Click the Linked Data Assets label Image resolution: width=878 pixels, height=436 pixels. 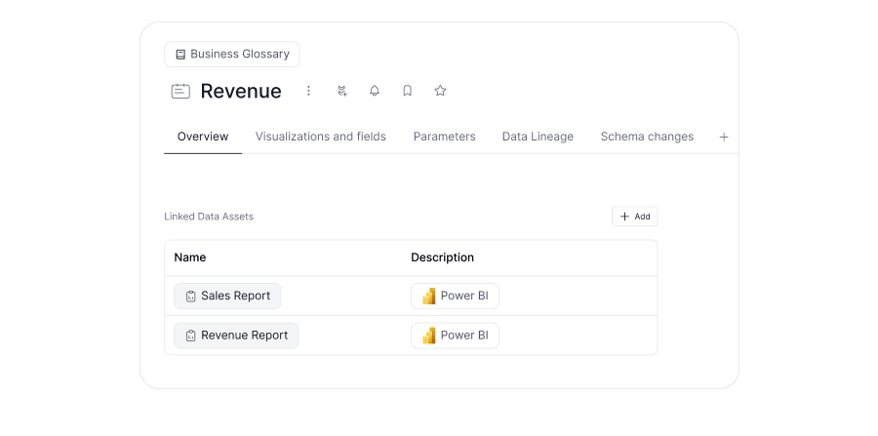tap(209, 217)
